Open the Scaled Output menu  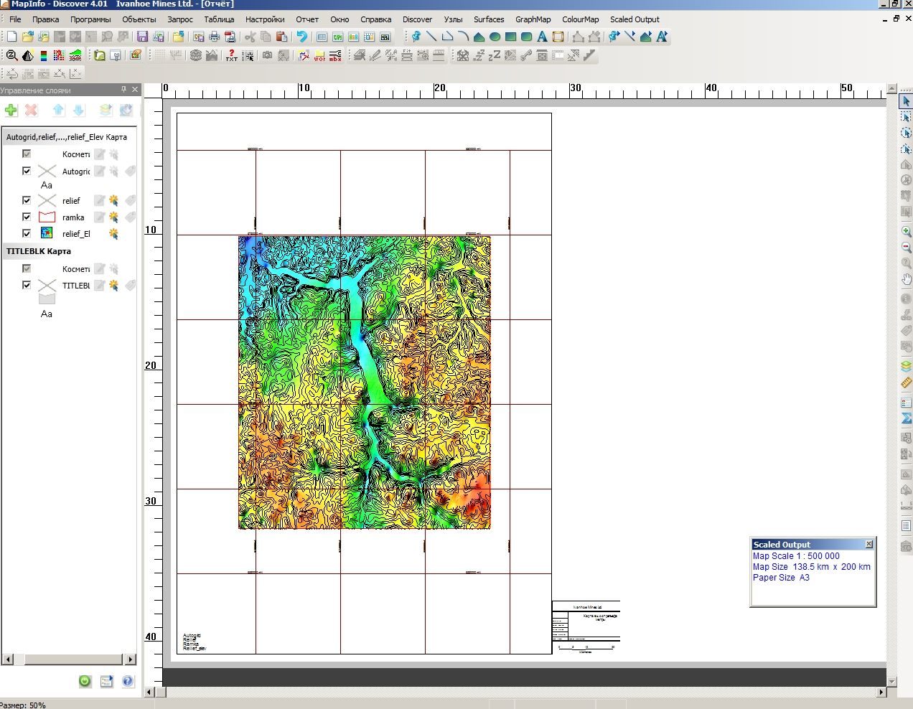pos(635,19)
